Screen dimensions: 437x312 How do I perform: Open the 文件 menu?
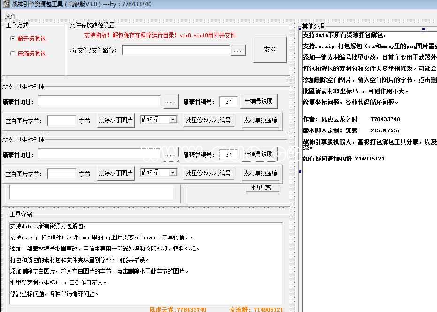pyautogui.click(x=11, y=16)
